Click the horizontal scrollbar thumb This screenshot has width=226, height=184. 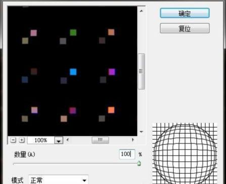click(100, 140)
